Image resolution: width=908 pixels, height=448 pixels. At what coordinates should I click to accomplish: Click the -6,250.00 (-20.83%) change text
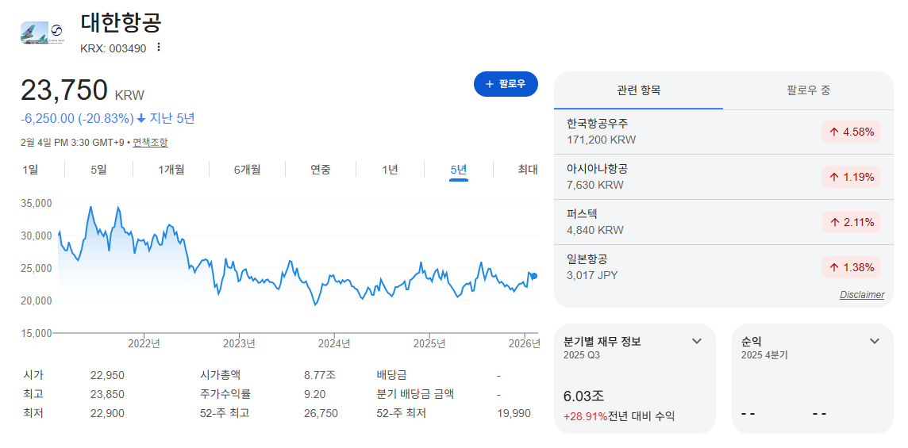(x=78, y=119)
